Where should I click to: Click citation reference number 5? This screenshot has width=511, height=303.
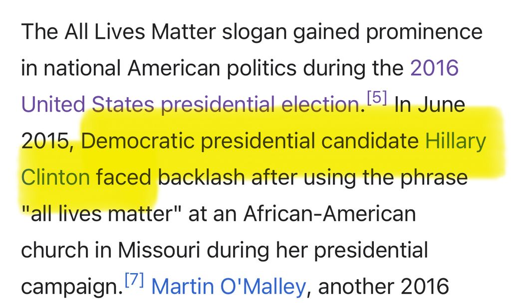[377, 99]
